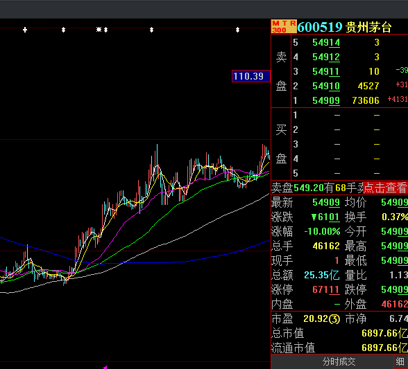Click the MTR 300 badge icon
Screen dimensions: 408x369
(x=284, y=26)
